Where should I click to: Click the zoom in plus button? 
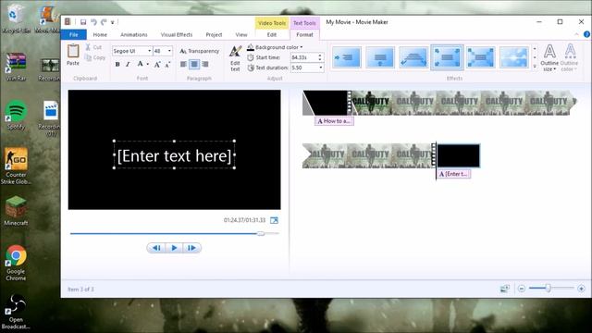click(581, 289)
